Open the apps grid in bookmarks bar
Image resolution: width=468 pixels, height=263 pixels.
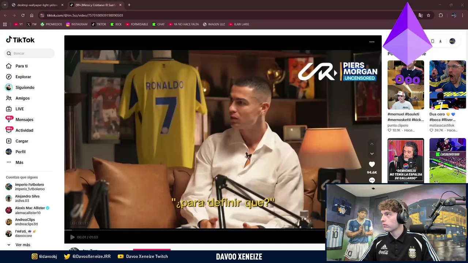click(5, 24)
